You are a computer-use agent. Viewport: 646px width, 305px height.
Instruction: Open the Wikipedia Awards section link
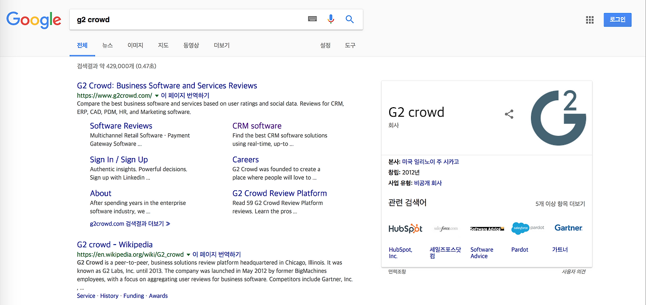pos(158,296)
